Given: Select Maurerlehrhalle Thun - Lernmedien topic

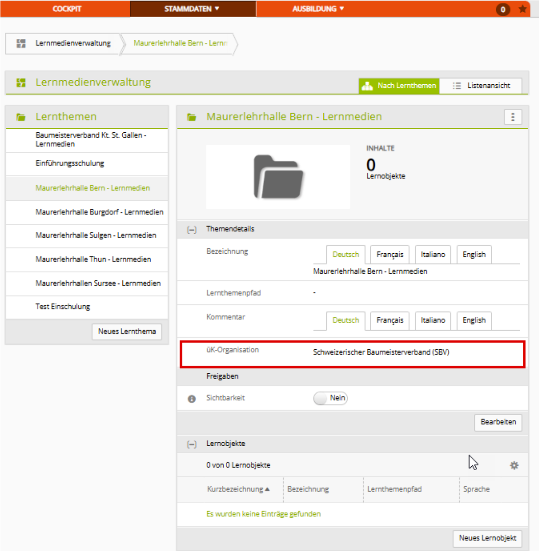Looking at the screenshot, I should (93, 259).
